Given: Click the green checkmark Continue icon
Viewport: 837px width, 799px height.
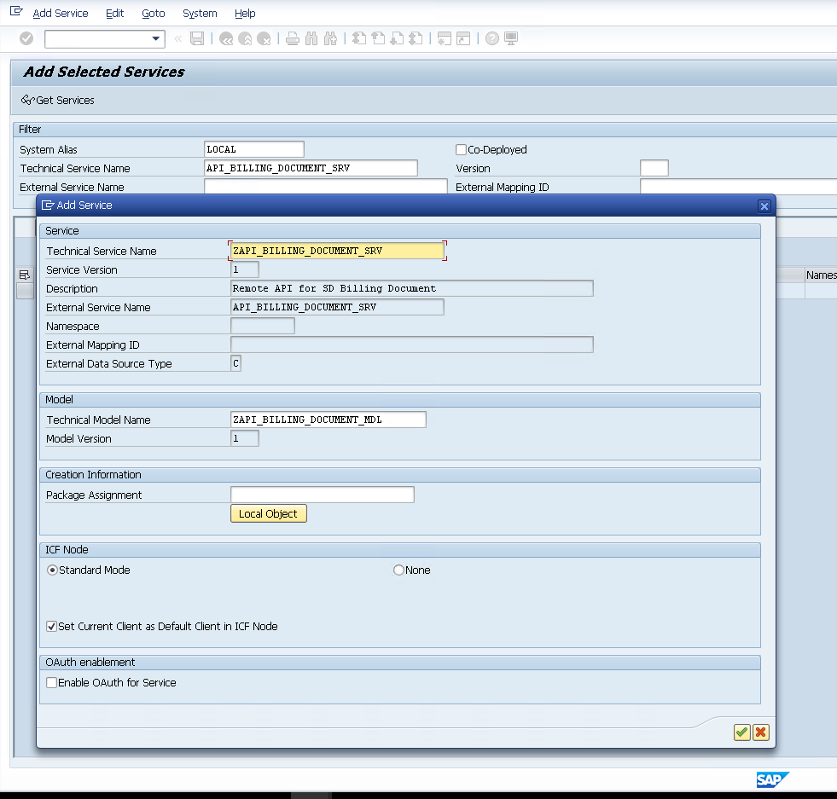Looking at the screenshot, I should pyautogui.click(x=741, y=732).
